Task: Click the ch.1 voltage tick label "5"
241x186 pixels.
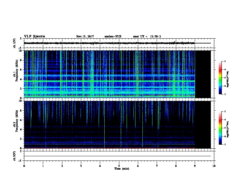Action: coord(21,39)
